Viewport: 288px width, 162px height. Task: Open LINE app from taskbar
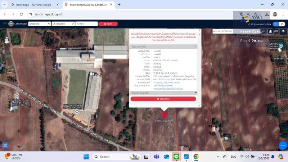[176, 157]
